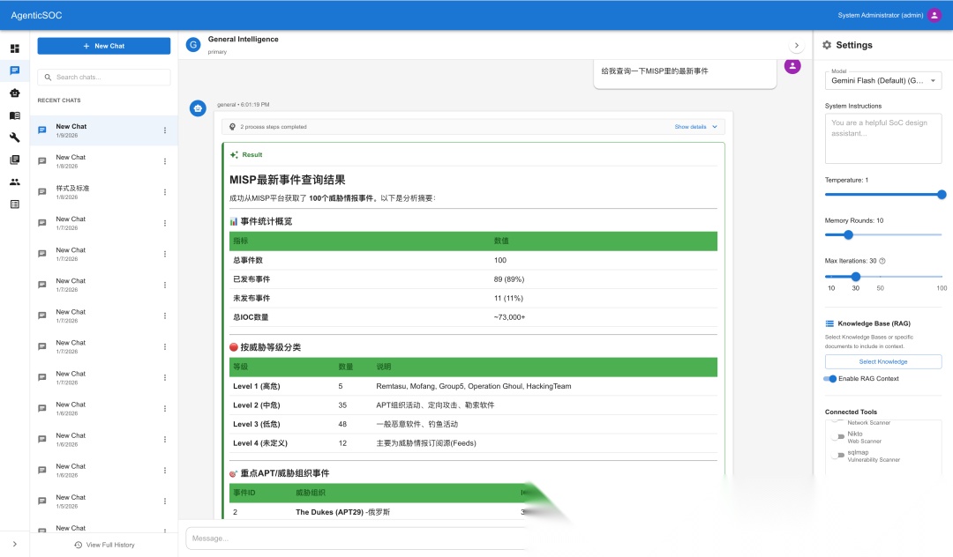953x557 pixels.
Task: Click The Dukes (APT29) table entry
Action: click(342, 512)
